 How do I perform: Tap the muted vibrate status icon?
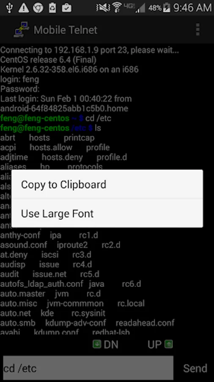(x=103, y=8)
